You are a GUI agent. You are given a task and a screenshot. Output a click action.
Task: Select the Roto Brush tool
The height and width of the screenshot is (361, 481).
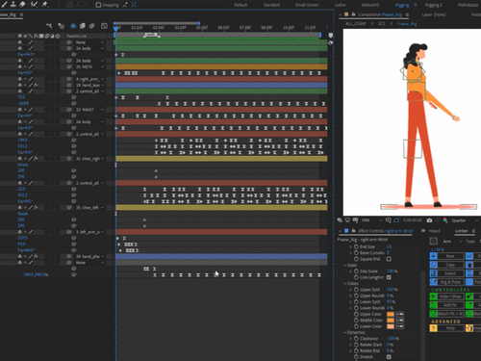click(x=34, y=4)
